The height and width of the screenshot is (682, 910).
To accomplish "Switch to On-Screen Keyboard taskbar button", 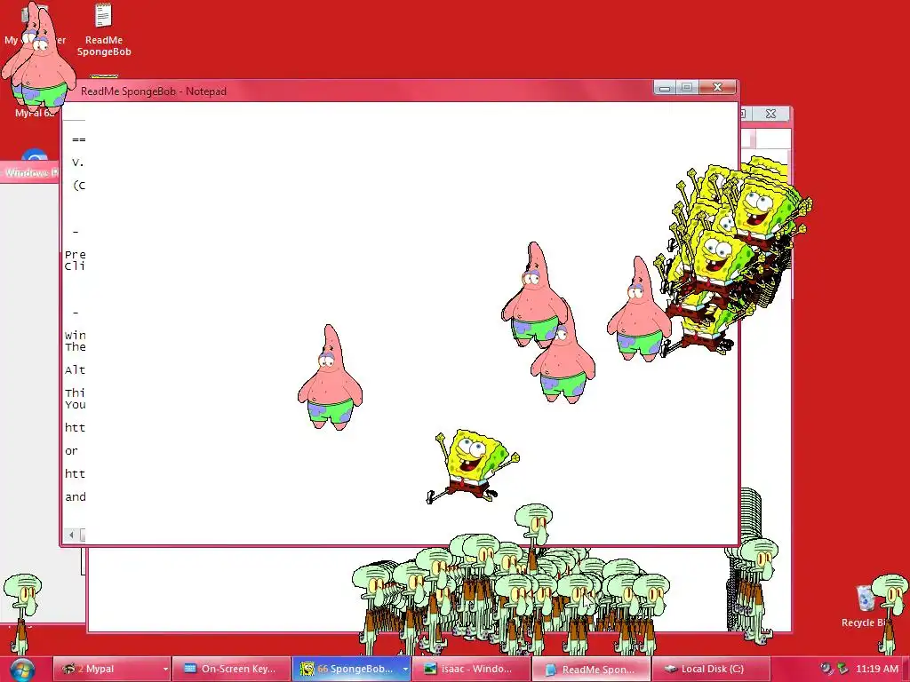I will pos(232,669).
